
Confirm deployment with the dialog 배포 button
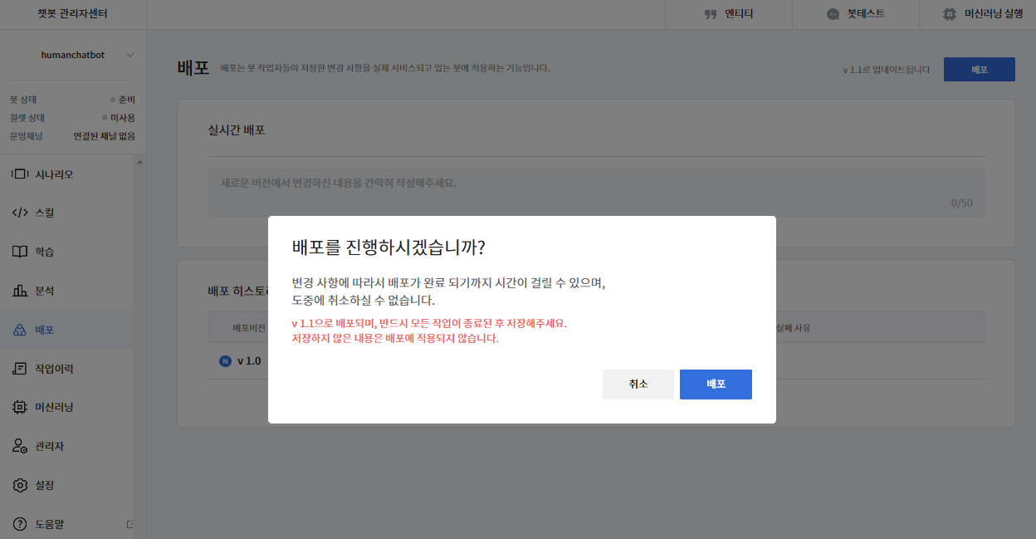pos(716,385)
